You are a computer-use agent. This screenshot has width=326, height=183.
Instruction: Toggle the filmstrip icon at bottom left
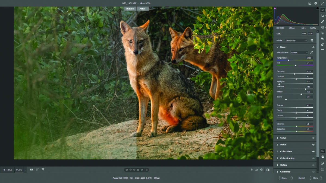tap(32, 170)
